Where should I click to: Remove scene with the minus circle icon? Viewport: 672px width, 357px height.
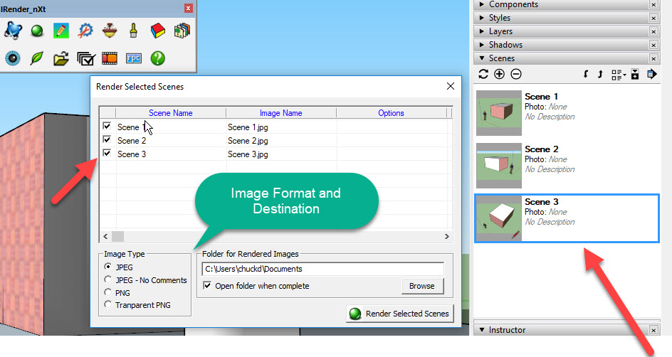point(516,74)
